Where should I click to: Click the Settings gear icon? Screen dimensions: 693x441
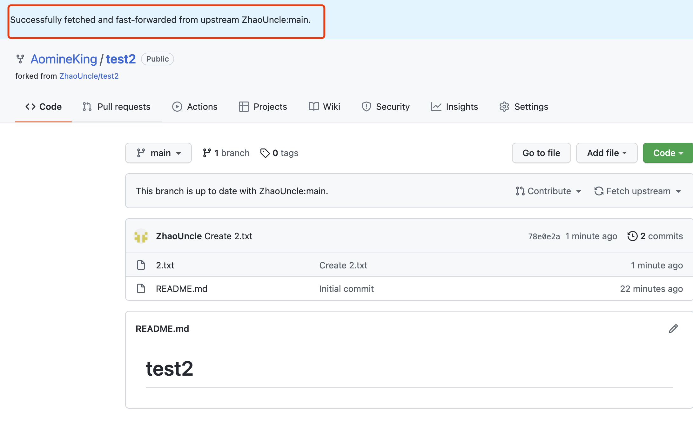point(504,107)
